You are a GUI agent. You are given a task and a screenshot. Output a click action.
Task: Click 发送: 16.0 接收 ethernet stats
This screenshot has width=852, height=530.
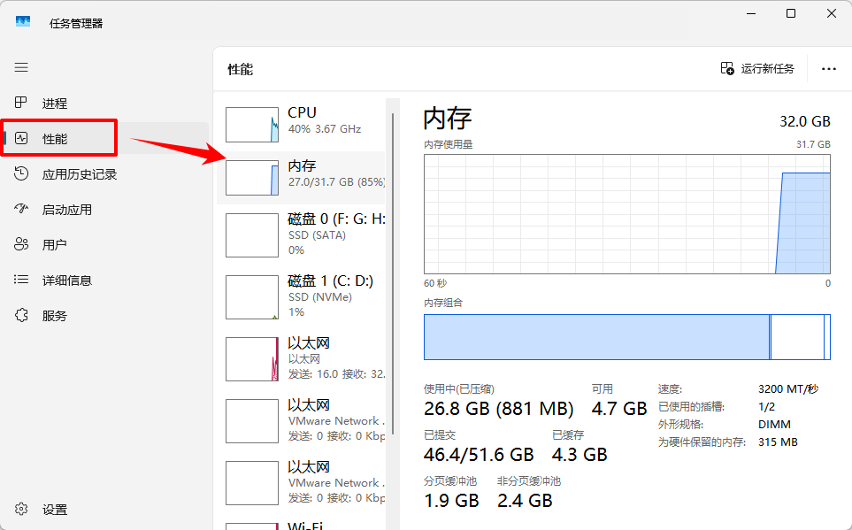336,374
